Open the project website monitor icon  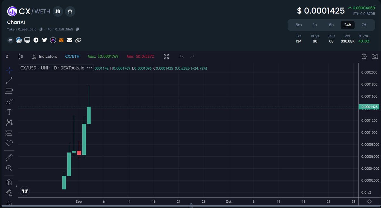[x=28, y=40]
